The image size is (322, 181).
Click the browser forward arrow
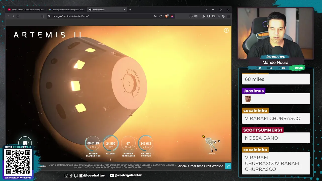(x=13, y=16)
